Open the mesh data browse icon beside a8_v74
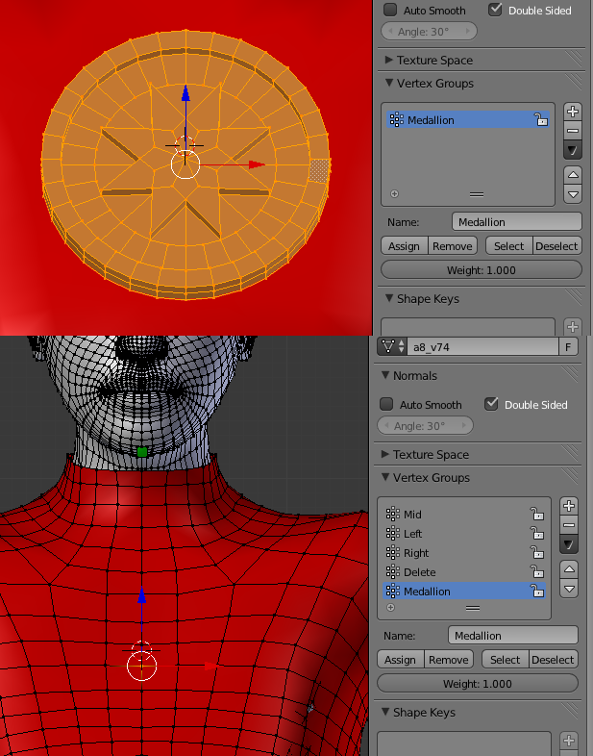The image size is (593, 756). [x=392, y=346]
